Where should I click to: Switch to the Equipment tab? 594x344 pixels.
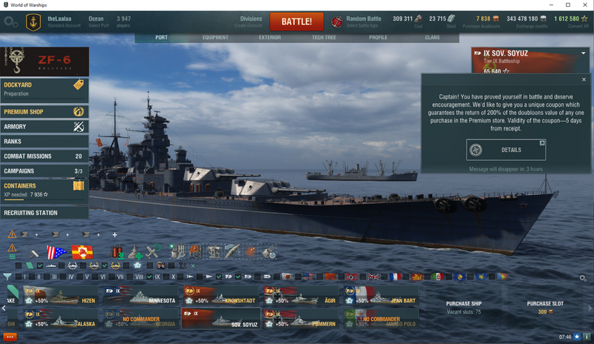pyautogui.click(x=215, y=38)
